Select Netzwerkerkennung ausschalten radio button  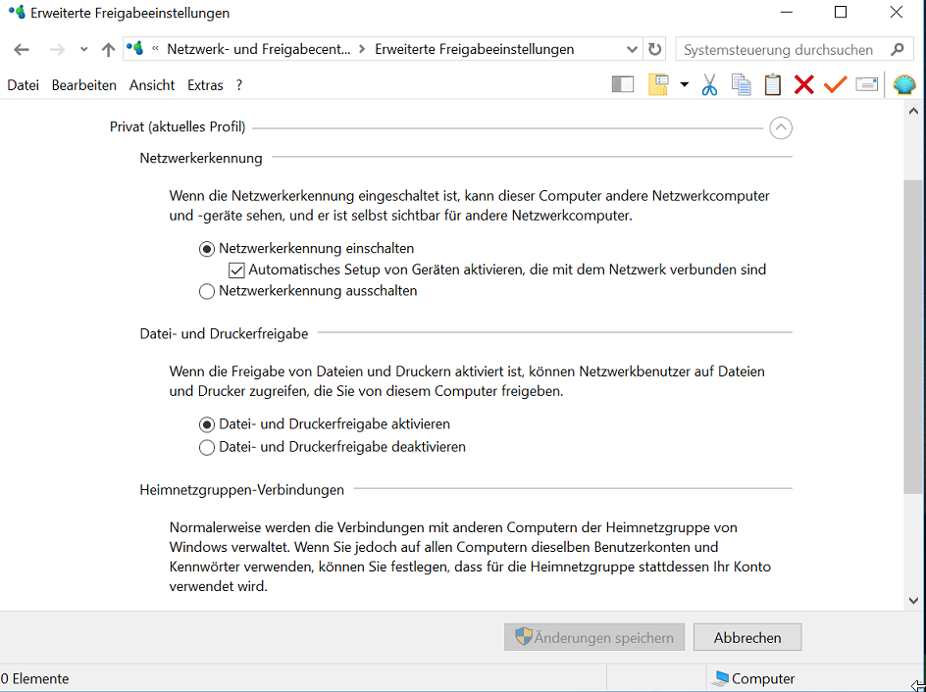pos(207,291)
